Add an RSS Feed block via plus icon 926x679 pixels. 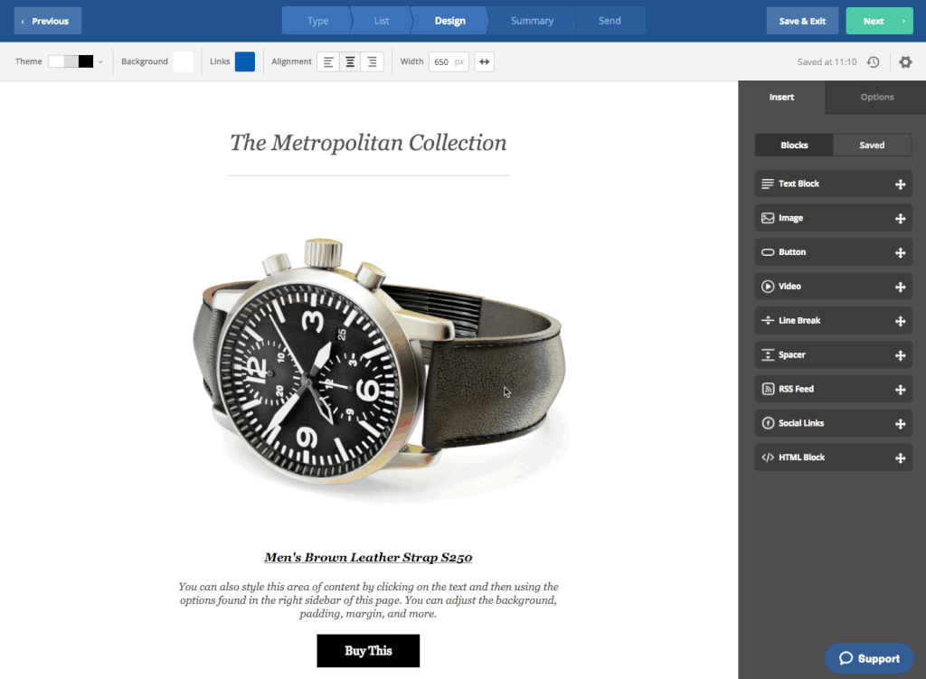(900, 390)
